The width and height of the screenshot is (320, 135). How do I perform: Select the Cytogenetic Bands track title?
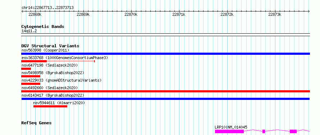(43, 26)
